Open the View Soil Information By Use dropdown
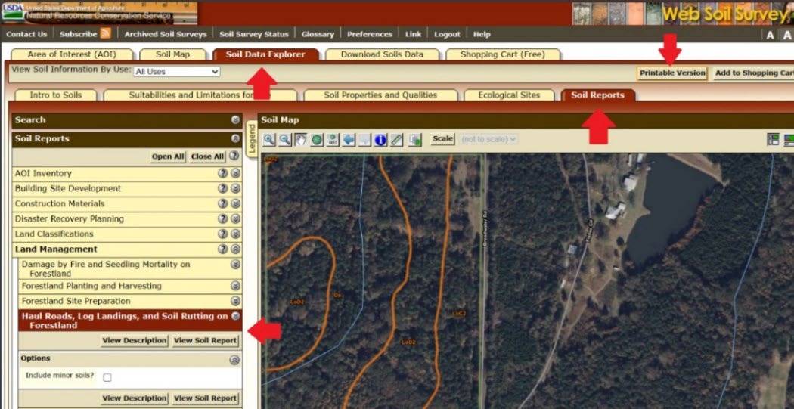 click(x=176, y=72)
